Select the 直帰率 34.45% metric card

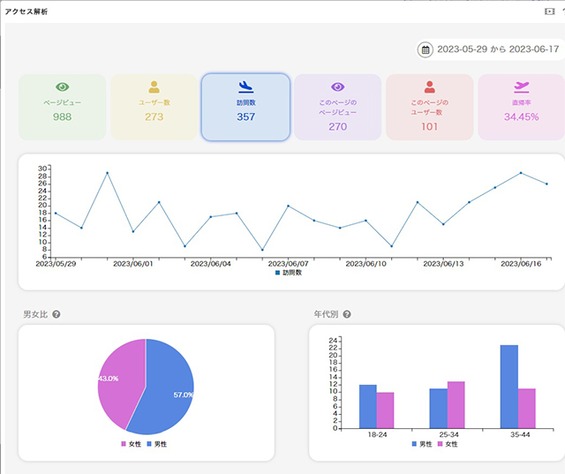pos(521,107)
